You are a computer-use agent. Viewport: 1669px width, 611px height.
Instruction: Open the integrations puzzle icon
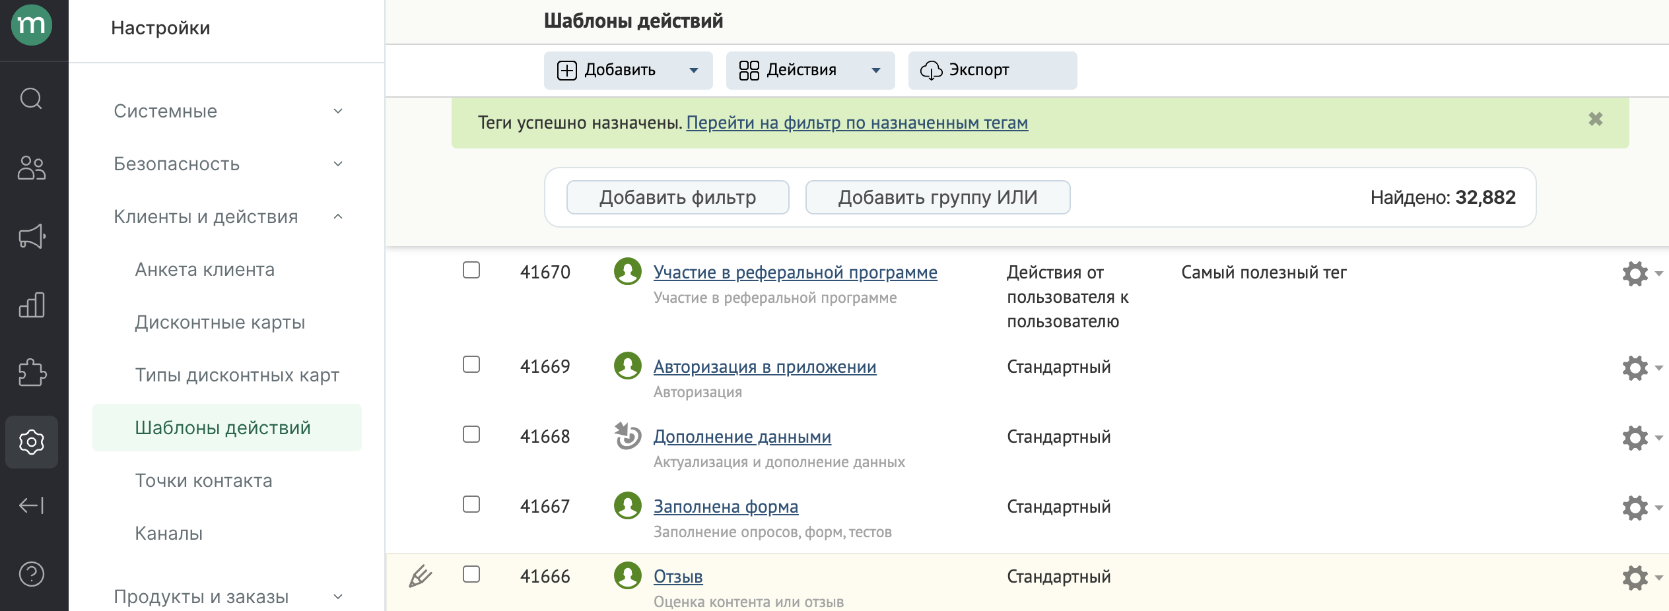click(x=32, y=373)
